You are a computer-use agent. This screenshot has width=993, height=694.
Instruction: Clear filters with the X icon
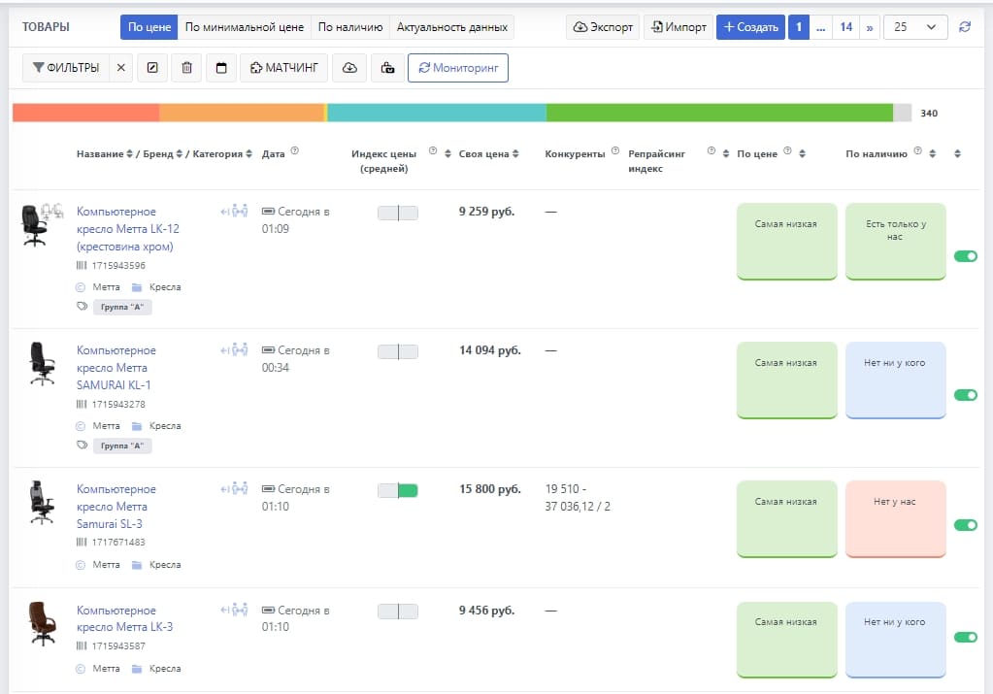[x=120, y=68]
